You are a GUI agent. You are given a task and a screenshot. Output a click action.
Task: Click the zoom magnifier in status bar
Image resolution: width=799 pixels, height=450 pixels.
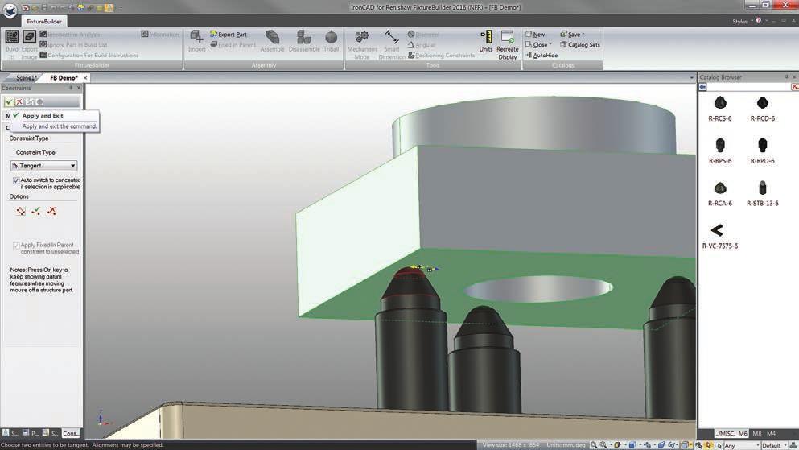click(594, 445)
